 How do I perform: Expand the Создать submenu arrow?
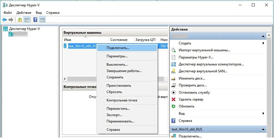click(263, 43)
